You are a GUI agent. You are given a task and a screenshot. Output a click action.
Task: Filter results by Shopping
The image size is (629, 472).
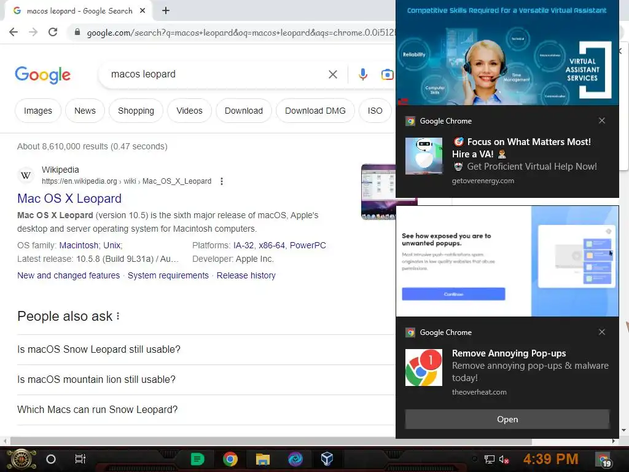point(136,111)
